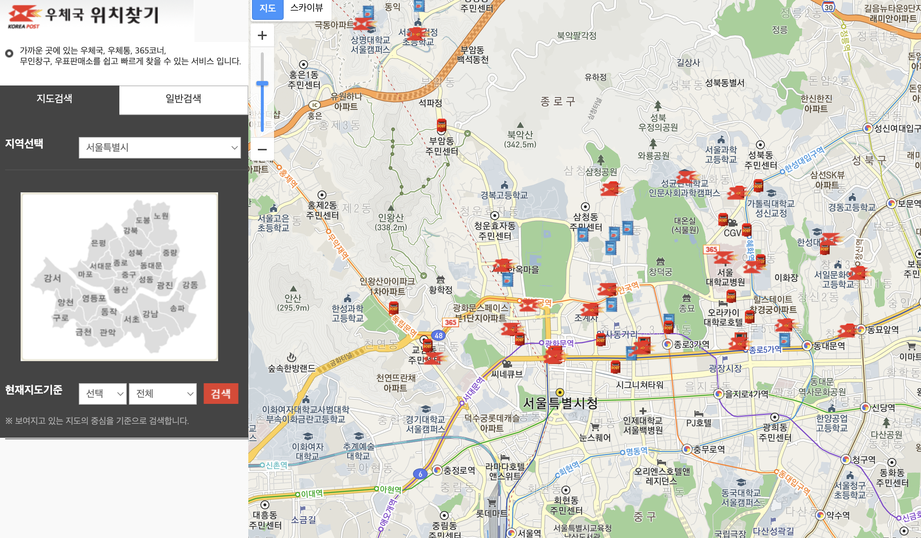Switch to the 일반검색 tab
921x538 pixels.
pos(183,98)
